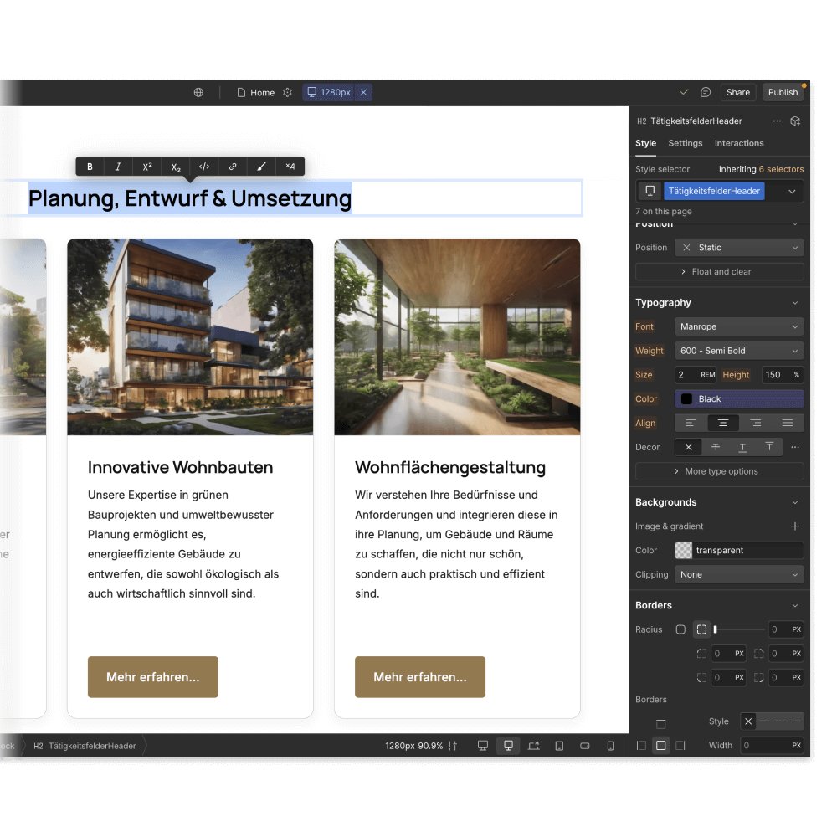Viewport: 837px width, 837px height.
Task: Click the desktop icon beside the style selector
Action: click(x=649, y=191)
